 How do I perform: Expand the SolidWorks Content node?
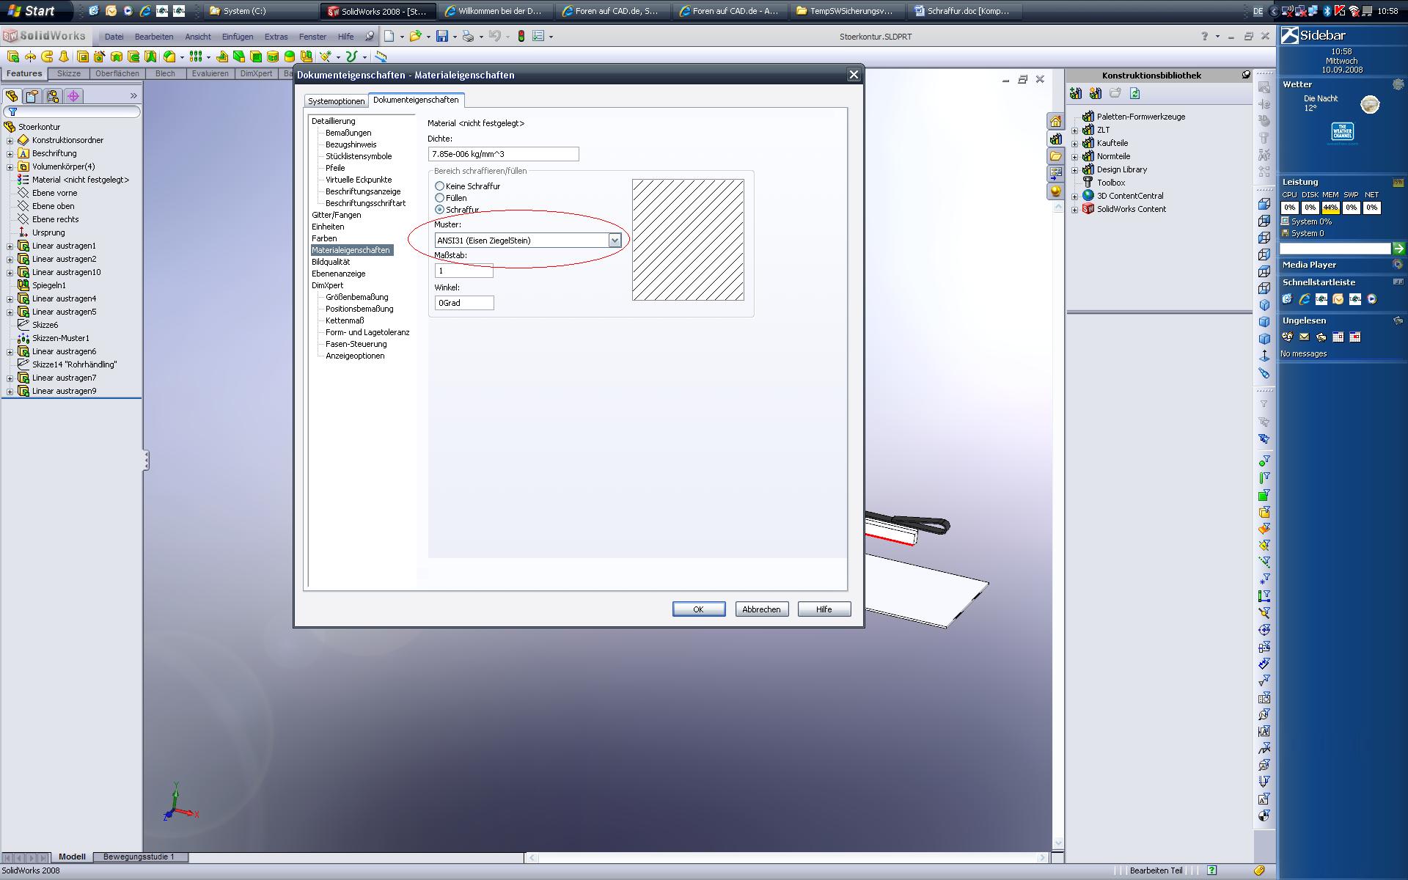1075,209
